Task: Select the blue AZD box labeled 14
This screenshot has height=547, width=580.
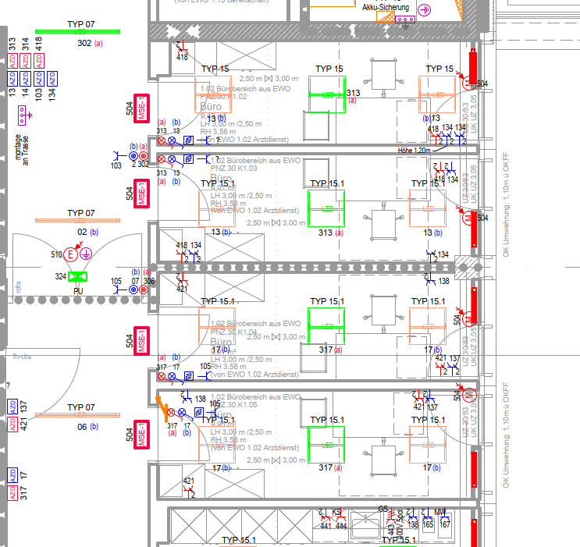Action: tap(26, 79)
